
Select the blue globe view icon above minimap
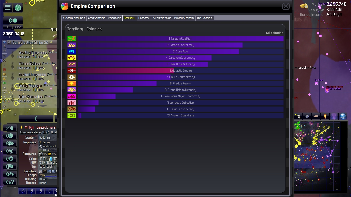click(343, 116)
